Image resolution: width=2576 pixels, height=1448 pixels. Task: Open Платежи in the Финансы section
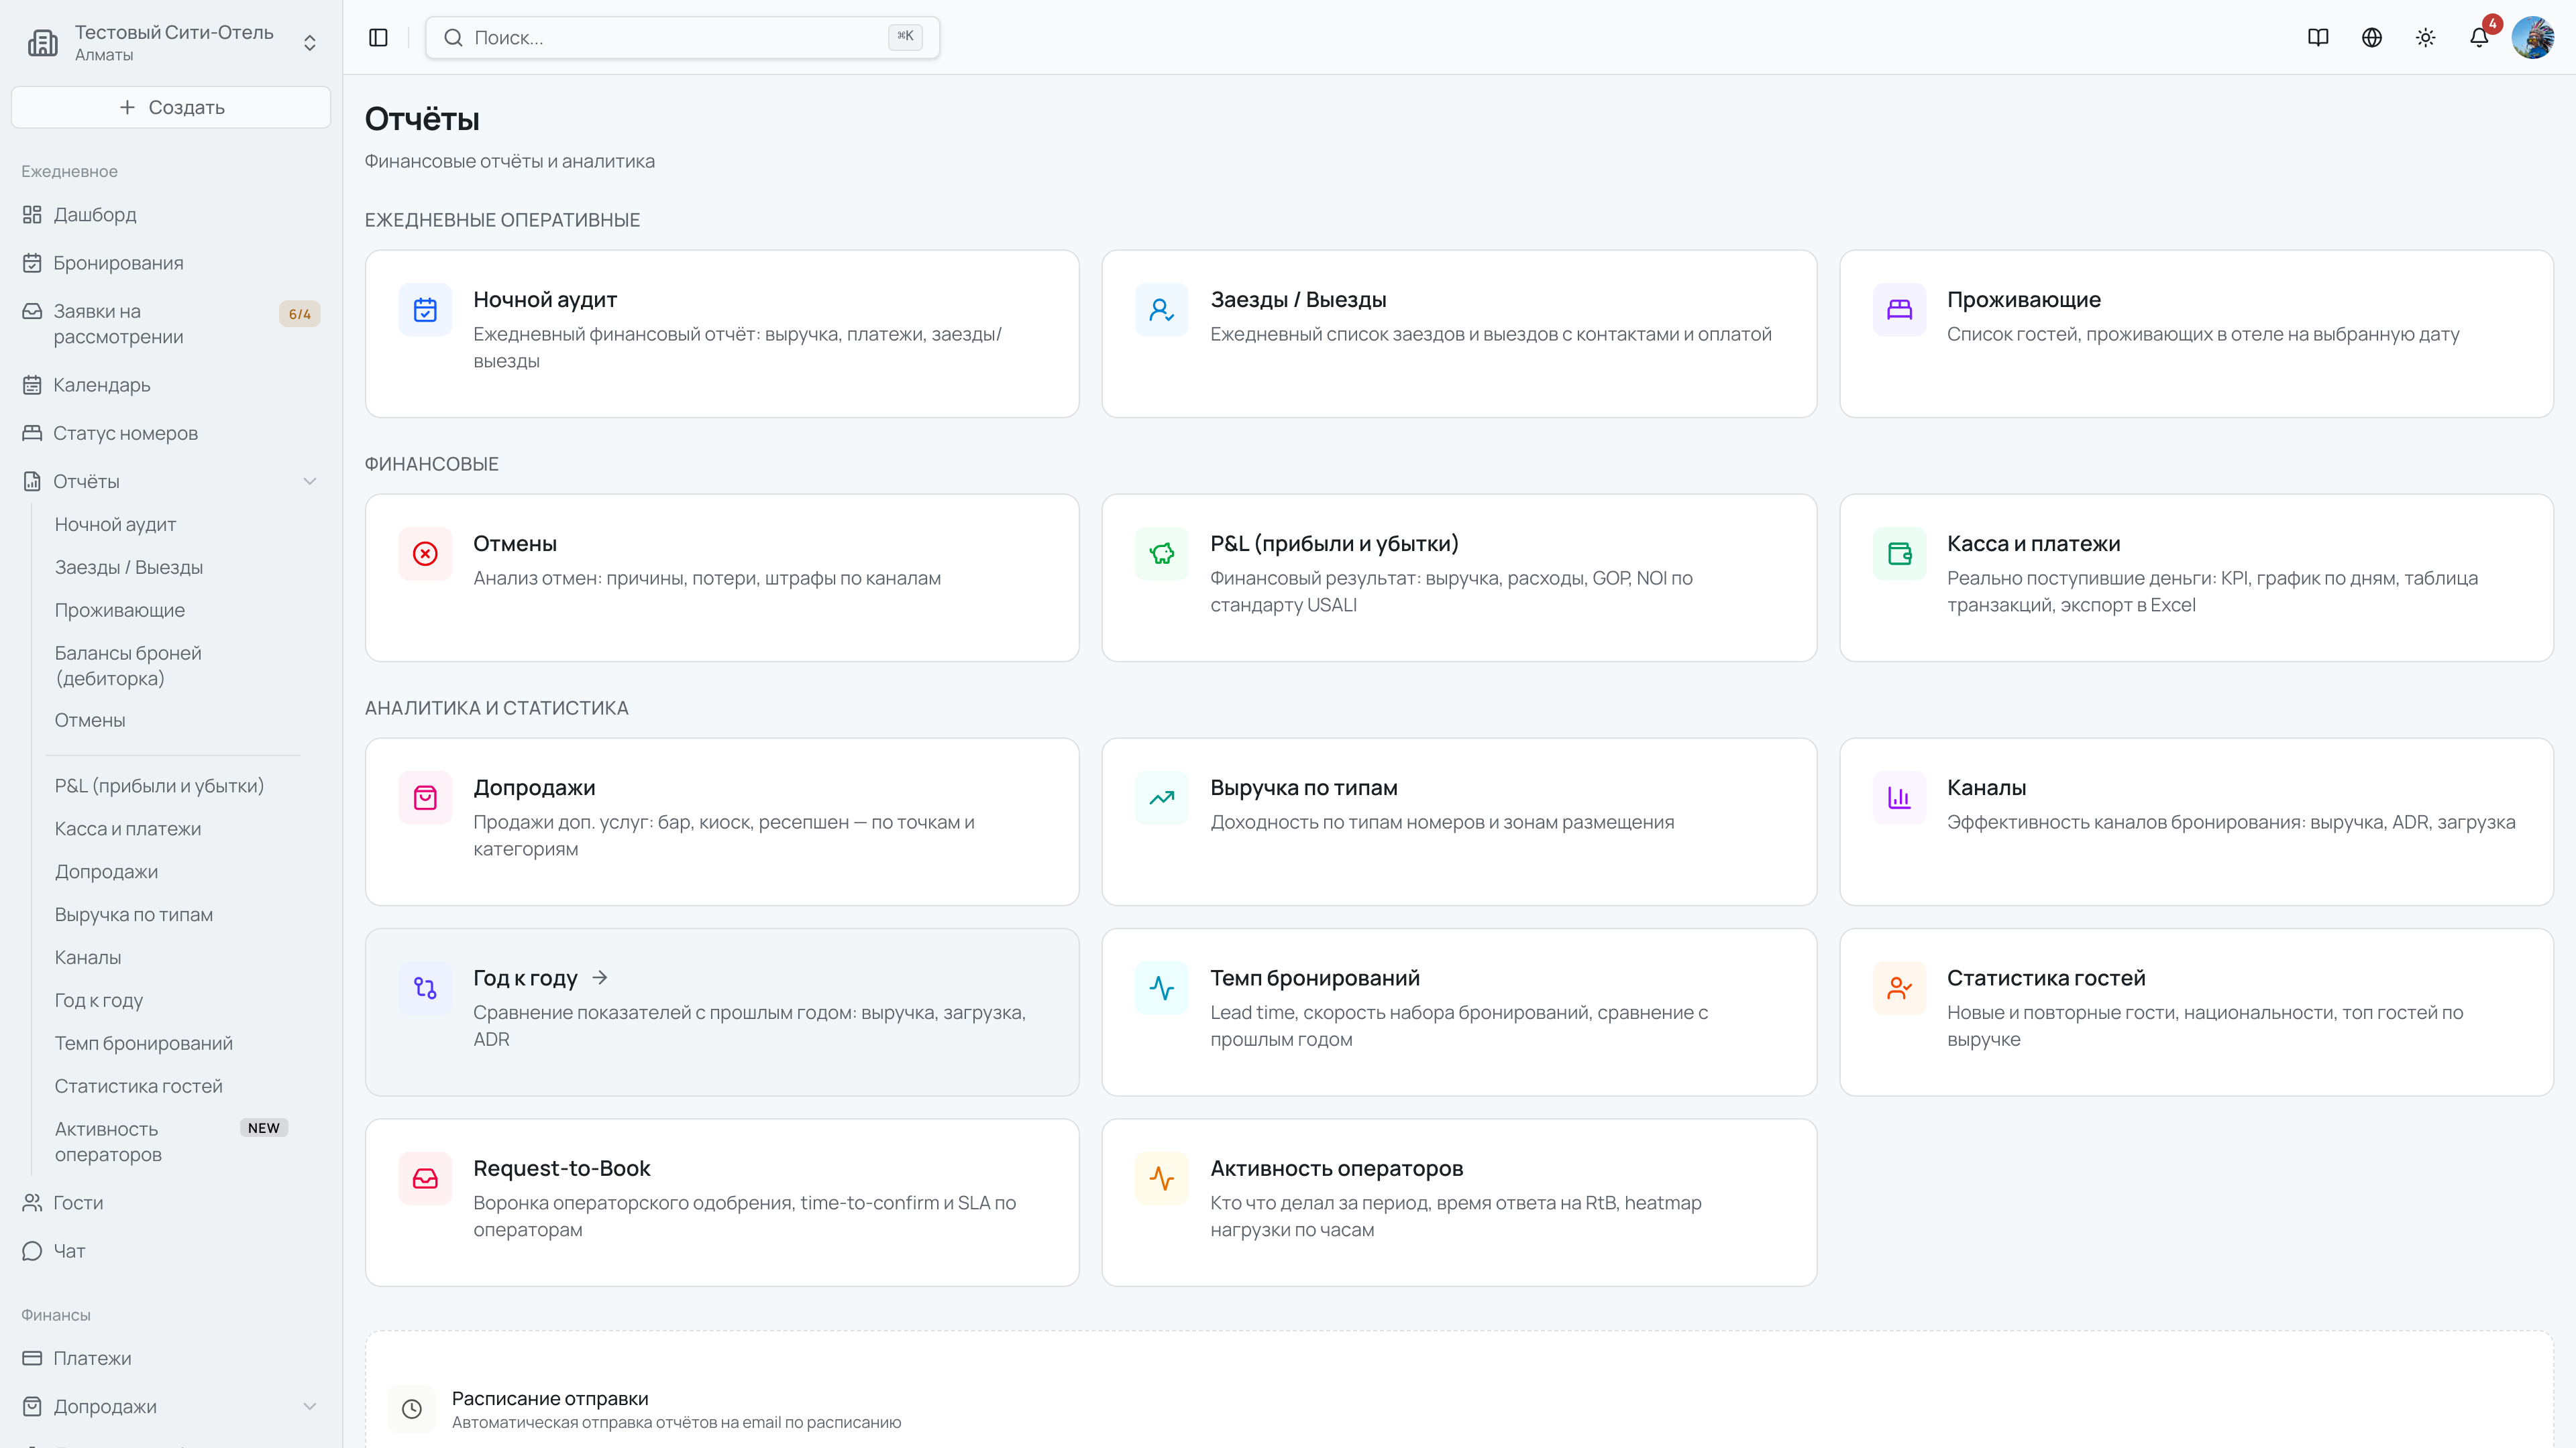click(171, 1358)
